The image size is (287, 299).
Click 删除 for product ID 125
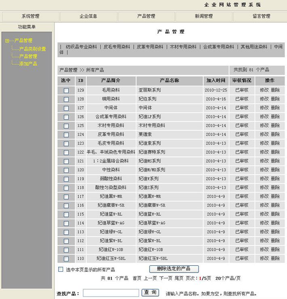click(x=275, y=126)
